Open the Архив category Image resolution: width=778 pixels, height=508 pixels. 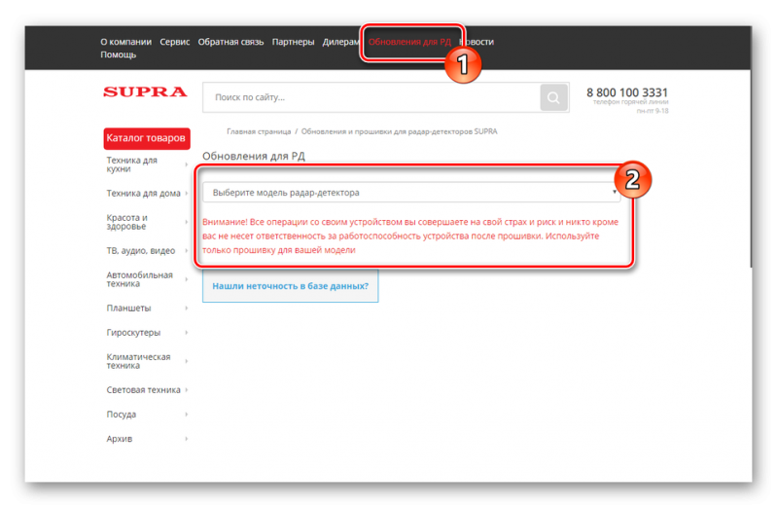119,439
